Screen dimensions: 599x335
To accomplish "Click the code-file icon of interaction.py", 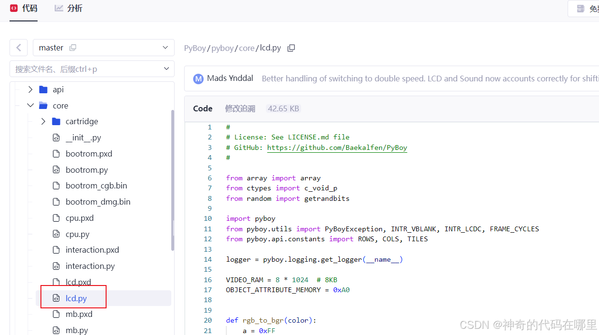I will pyautogui.click(x=56, y=266).
